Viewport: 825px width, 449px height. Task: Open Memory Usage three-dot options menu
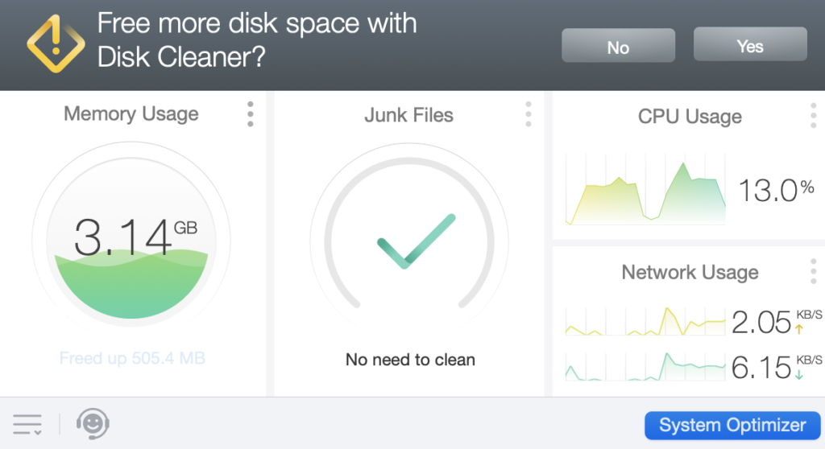point(251,114)
